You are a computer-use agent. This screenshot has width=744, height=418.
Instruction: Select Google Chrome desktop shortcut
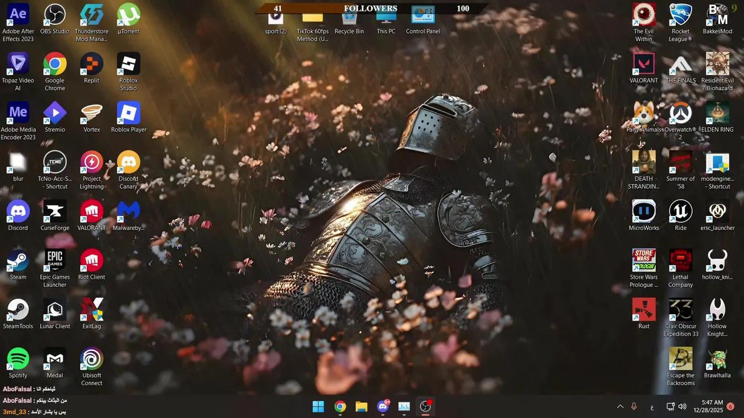pyautogui.click(x=55, y=72)
